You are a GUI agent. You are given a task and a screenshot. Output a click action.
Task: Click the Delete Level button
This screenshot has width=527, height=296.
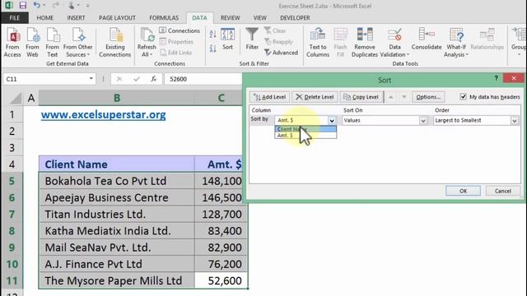(x=315, y=97)
